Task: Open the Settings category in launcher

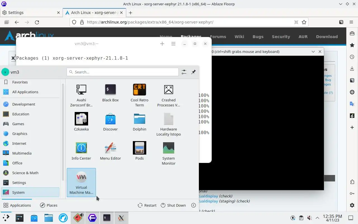Action: point(30,183)
